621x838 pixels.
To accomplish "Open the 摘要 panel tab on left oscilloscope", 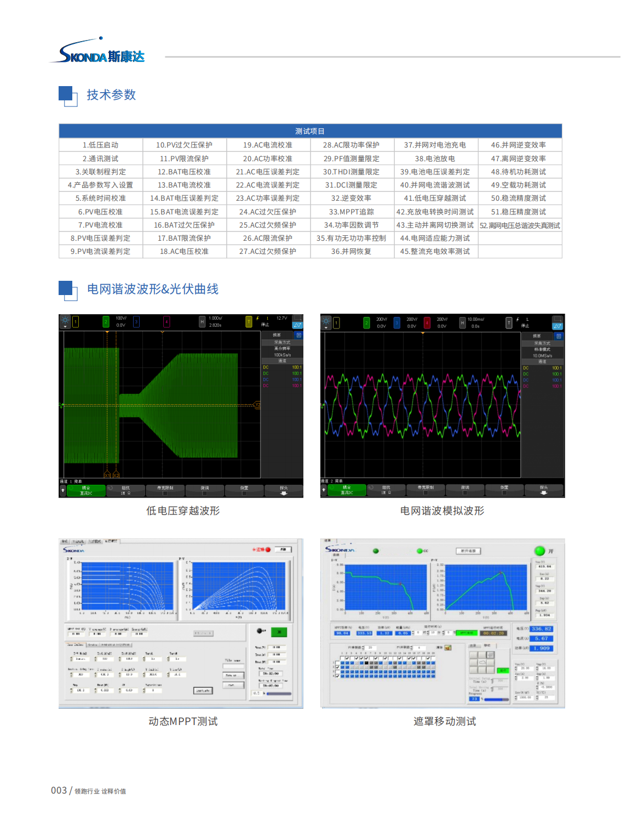I will [277, 335].
